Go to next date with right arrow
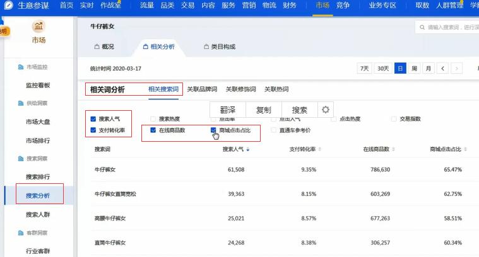Image resolution: width=479 pixels, height=257 pixels. 457,68
